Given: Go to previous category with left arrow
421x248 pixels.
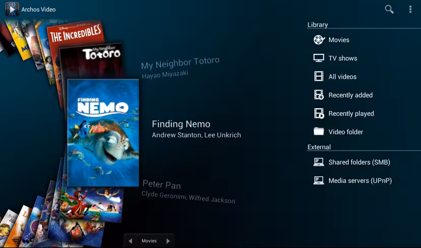Looking at the screenshot, I should (130, 241).
